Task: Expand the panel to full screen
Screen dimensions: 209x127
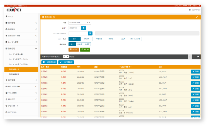Action: point(197,17)
